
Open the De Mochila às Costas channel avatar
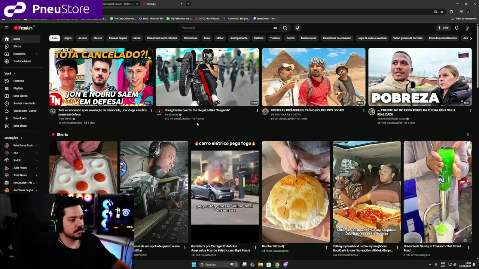265,112
